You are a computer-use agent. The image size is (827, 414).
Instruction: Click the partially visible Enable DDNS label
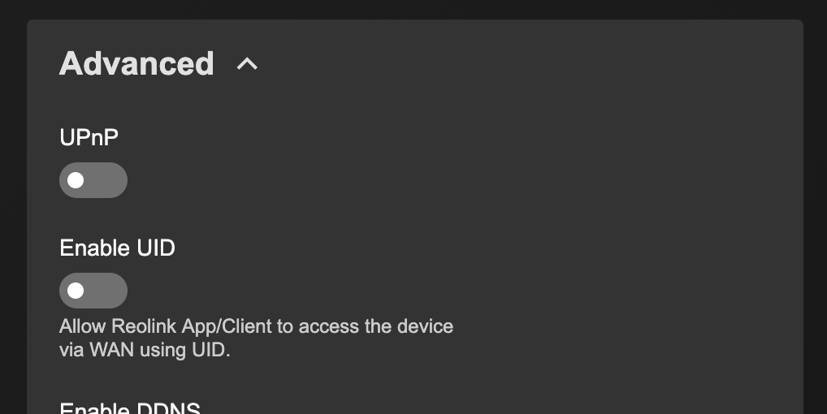point(130,408)
